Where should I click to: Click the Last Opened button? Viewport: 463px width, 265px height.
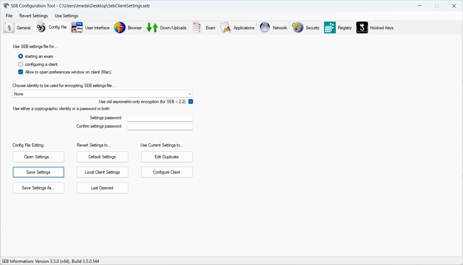tap(102, 188)
